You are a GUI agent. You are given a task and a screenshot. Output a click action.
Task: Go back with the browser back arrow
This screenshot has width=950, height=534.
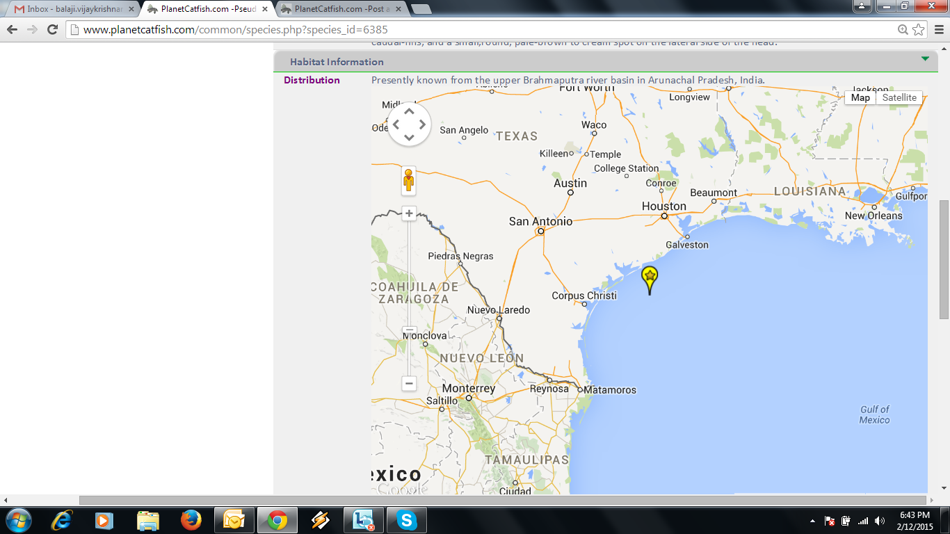coord(12,29)
